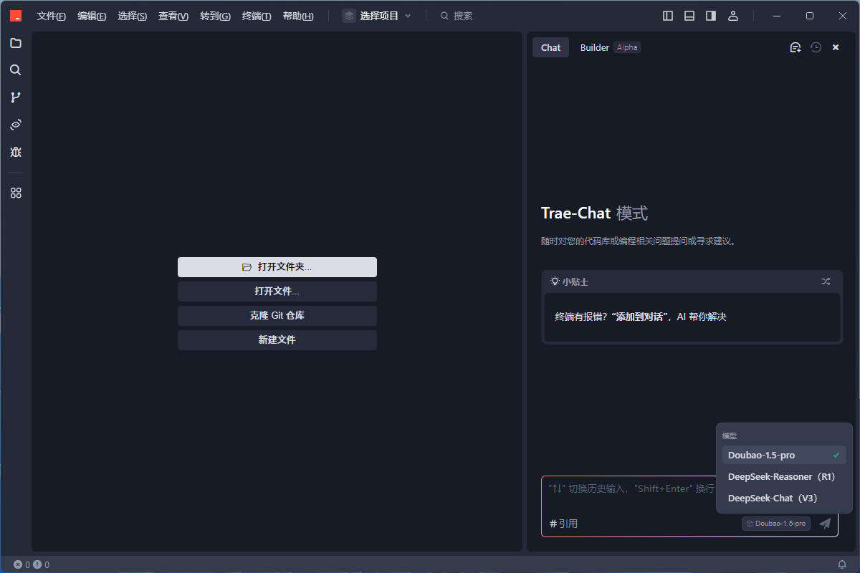Click the 打开文件... button

(x=277, y=292)
